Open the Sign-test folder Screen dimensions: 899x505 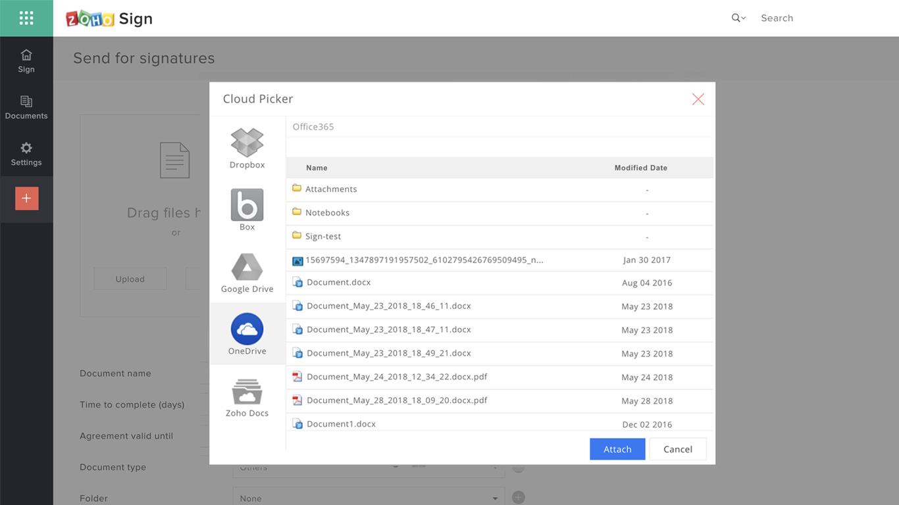click(x=322, y=236)
